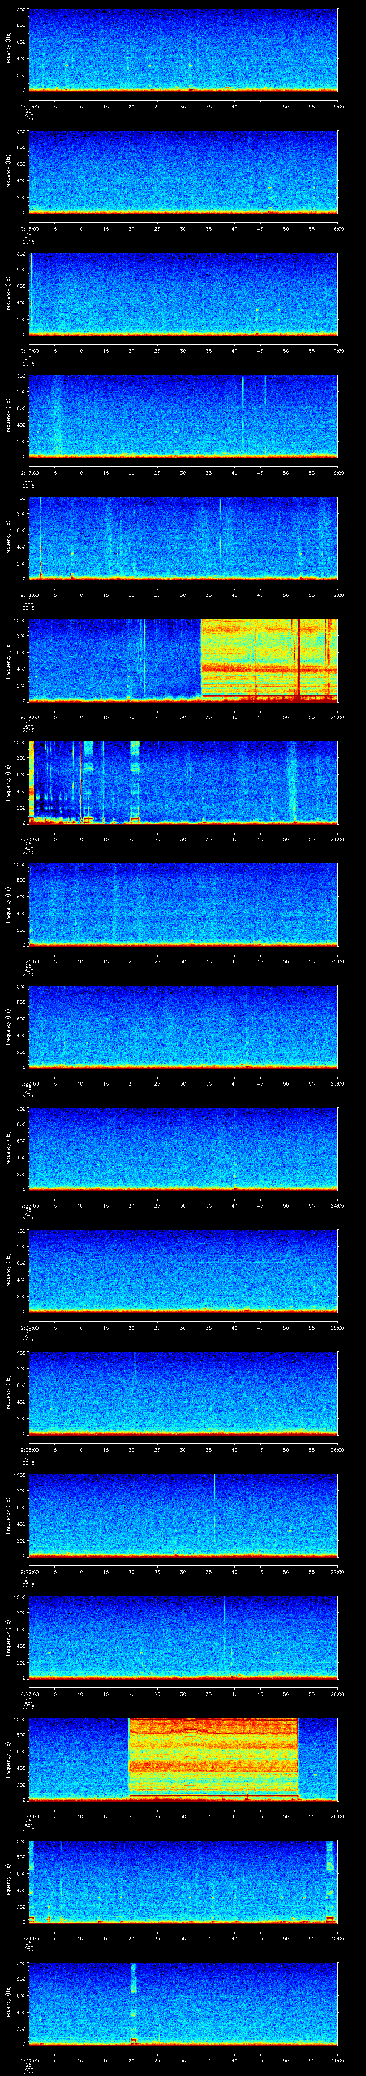This screenshot has height=2076, width=366.
Task: Click the 20-second tick label under the 9:30:00 spectrogram
Action: 132,2060
